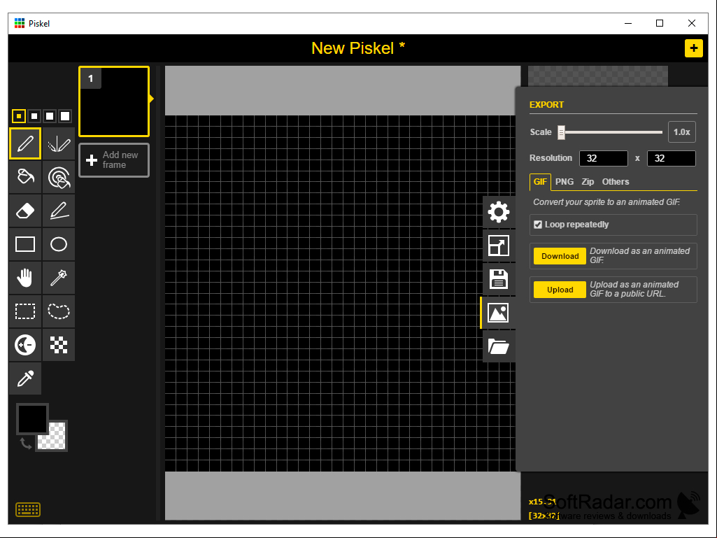Create a new piskel with plus button

(x=693, y=48)
